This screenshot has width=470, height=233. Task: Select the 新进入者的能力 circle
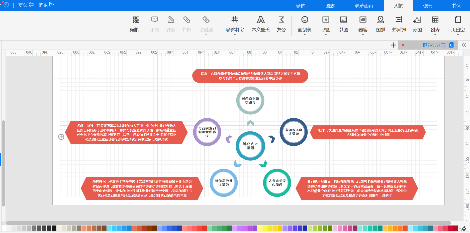pyautogui.click(x=277, y=183)
